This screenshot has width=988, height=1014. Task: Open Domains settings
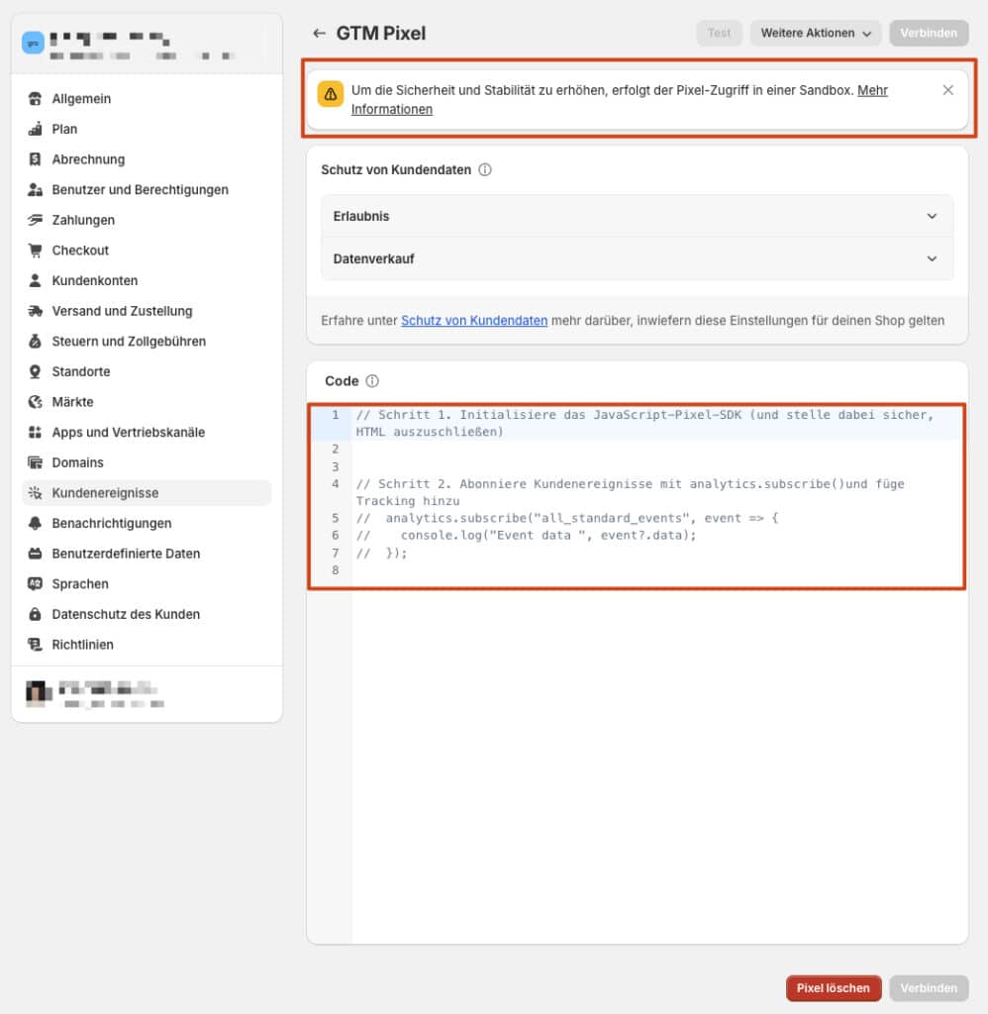click(x=147, y=463)
